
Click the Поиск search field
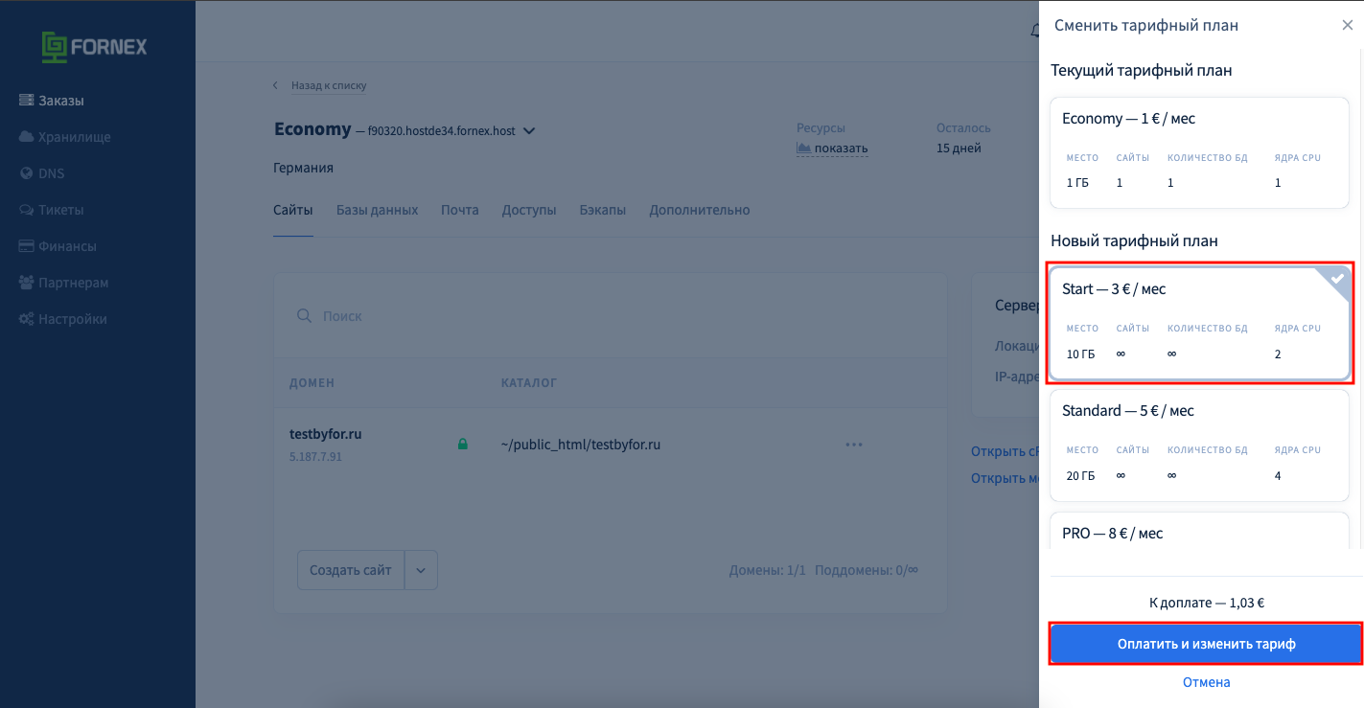coord(610,315)
